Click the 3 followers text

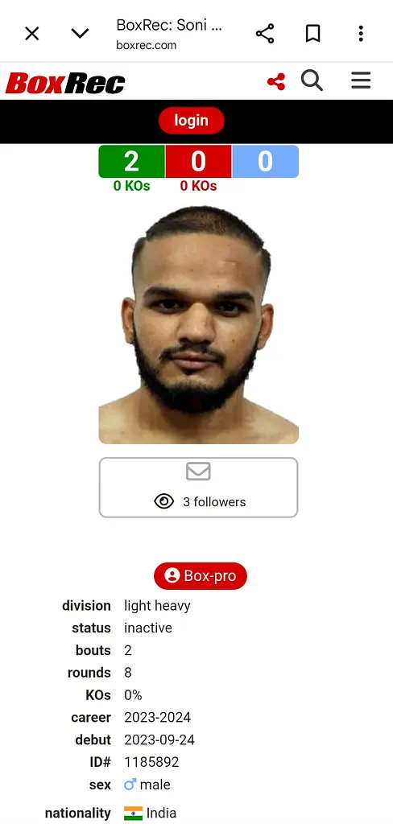[214, 502]
